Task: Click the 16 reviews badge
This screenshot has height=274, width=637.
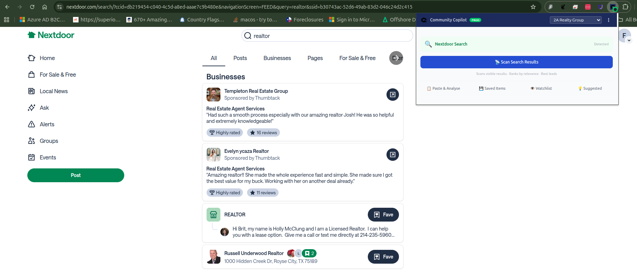Action: (263, 133)
